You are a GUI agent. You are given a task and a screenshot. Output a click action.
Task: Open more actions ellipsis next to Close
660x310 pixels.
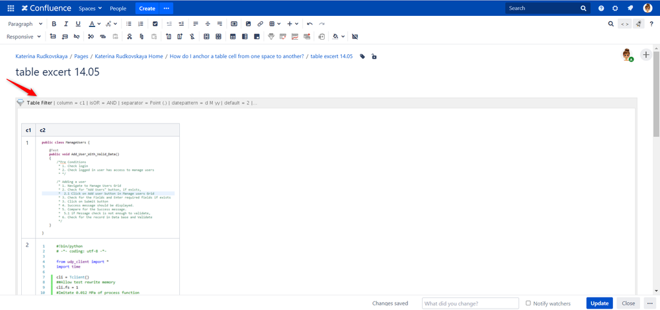(x=649, y=303)
